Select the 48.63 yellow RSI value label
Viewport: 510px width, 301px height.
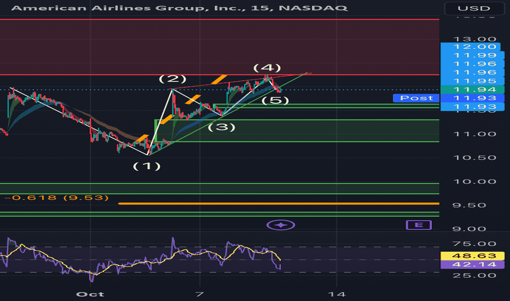click(x=472, y=256)
